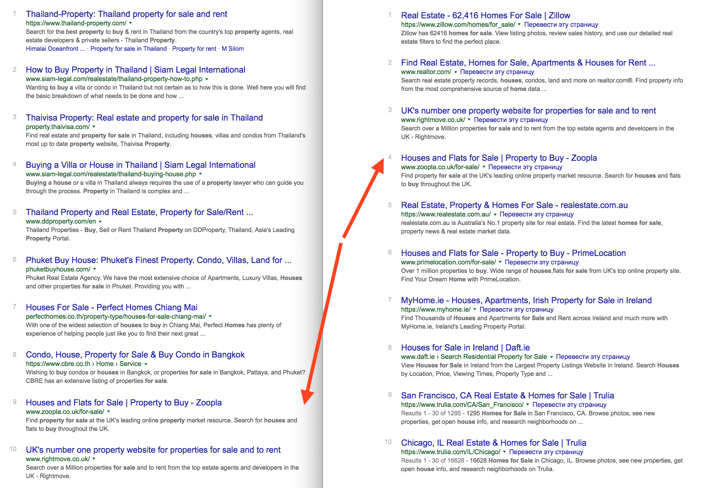Expand arrow beside rightmove URL in left list
Screen dimensions: 704x488
pos(94,459)
